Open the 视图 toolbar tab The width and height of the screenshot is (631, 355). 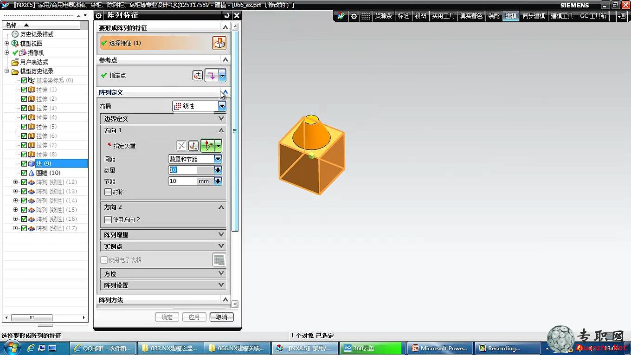[x=420, y=16]
